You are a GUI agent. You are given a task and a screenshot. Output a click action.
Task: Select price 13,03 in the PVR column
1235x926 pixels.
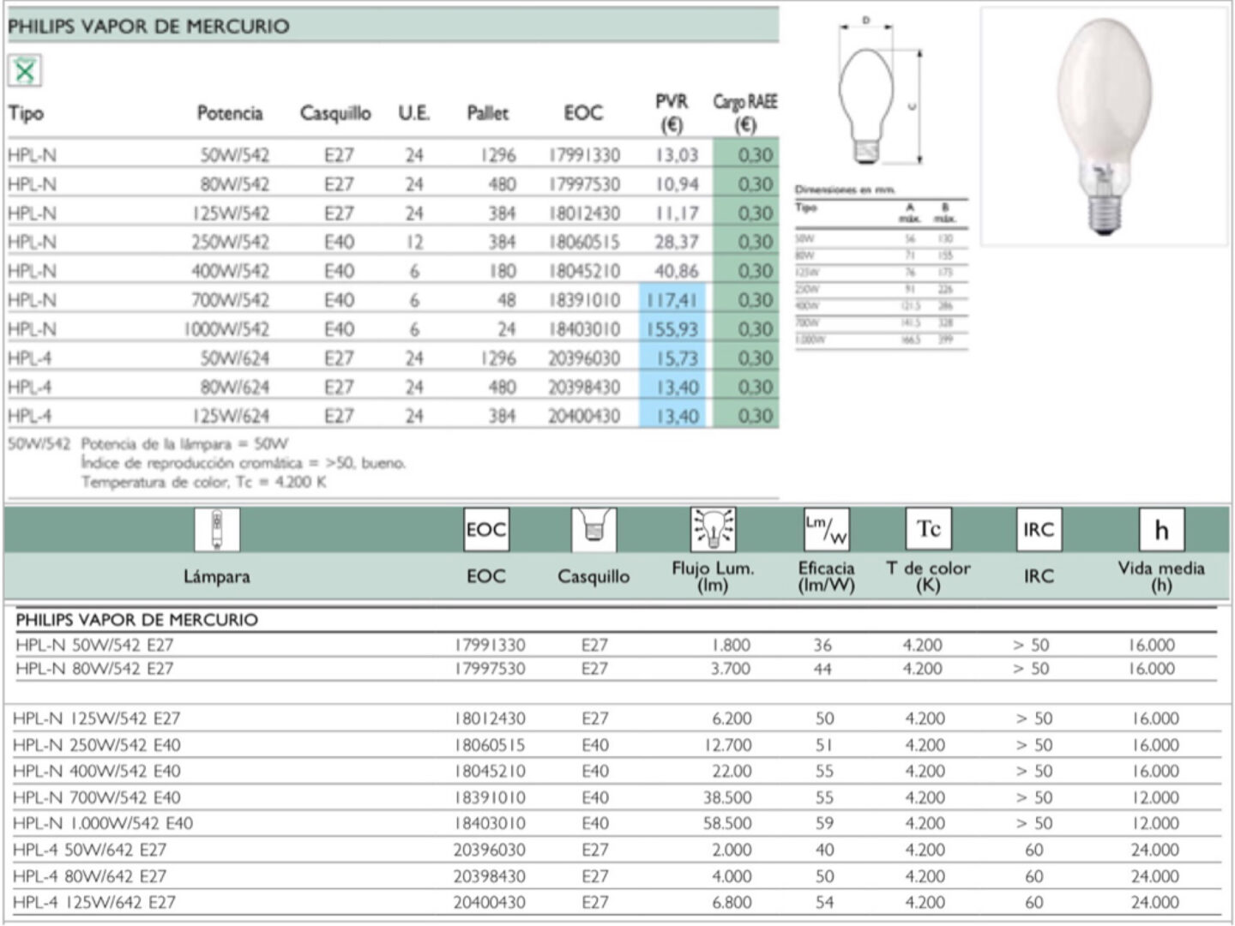(x=677, y=155)
